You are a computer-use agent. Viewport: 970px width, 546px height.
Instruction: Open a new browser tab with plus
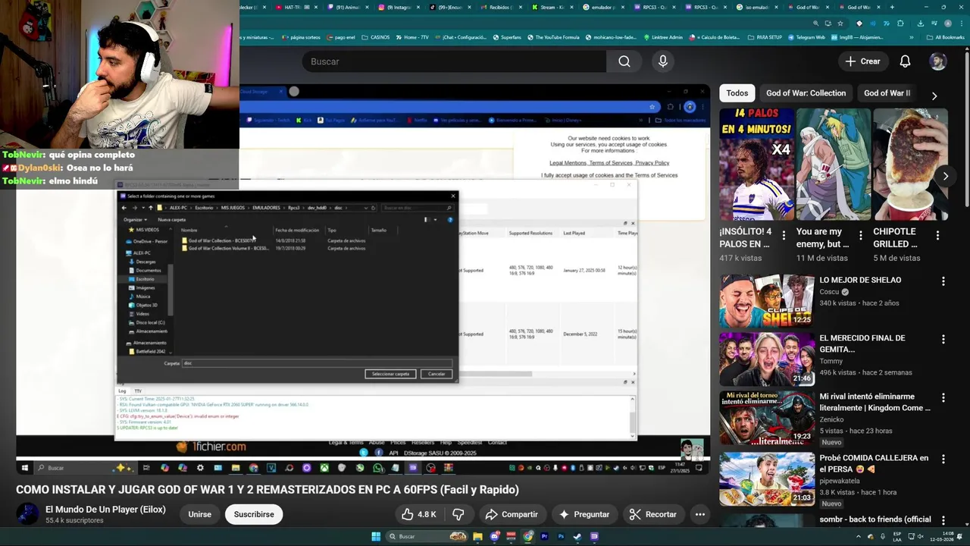[x=892, y=7]
